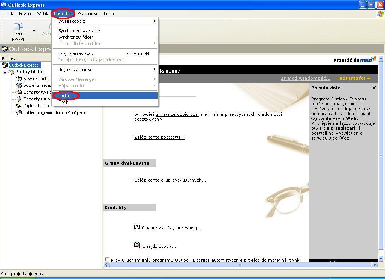Collapse the Foldery lokalne tree node
385x279 pixels.
5,72
